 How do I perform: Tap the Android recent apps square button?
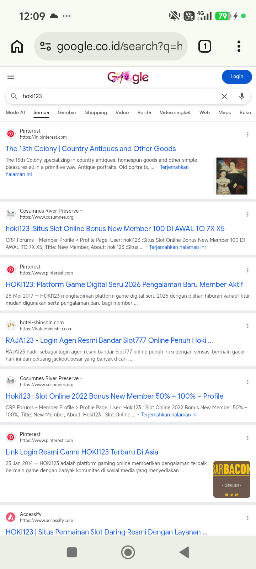72,552
